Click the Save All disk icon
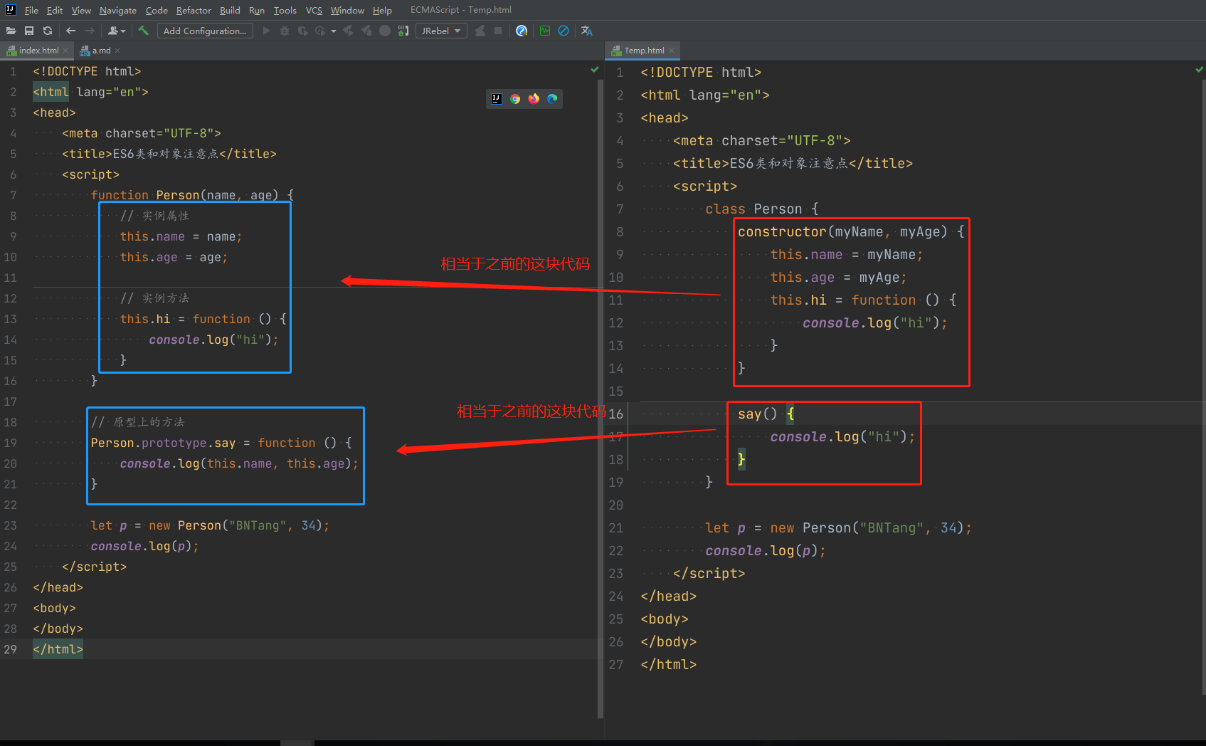The image size is (1206, 746). tap(29, 31)
